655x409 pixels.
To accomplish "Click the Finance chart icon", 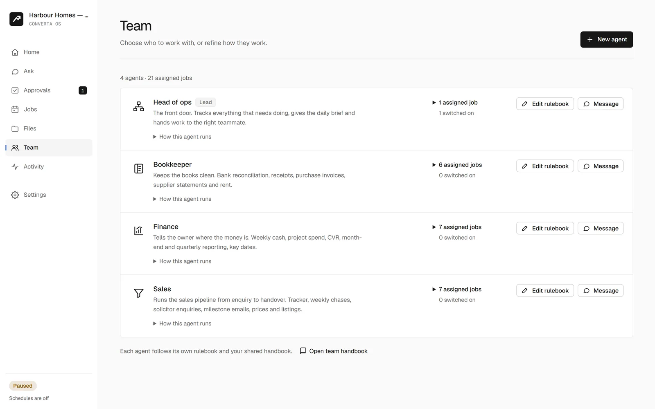I will point(139,231).
